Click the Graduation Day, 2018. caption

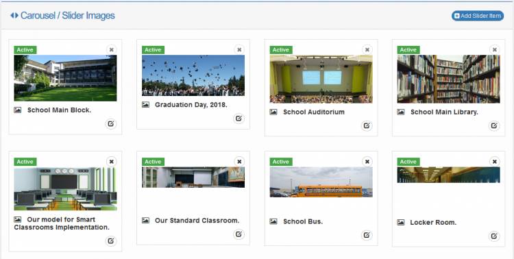191,105
